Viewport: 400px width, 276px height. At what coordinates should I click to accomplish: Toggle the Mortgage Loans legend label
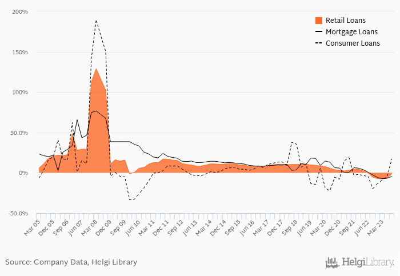[x=351, y=32]
